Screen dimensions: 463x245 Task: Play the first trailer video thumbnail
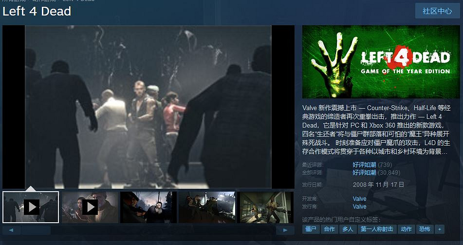31,207
